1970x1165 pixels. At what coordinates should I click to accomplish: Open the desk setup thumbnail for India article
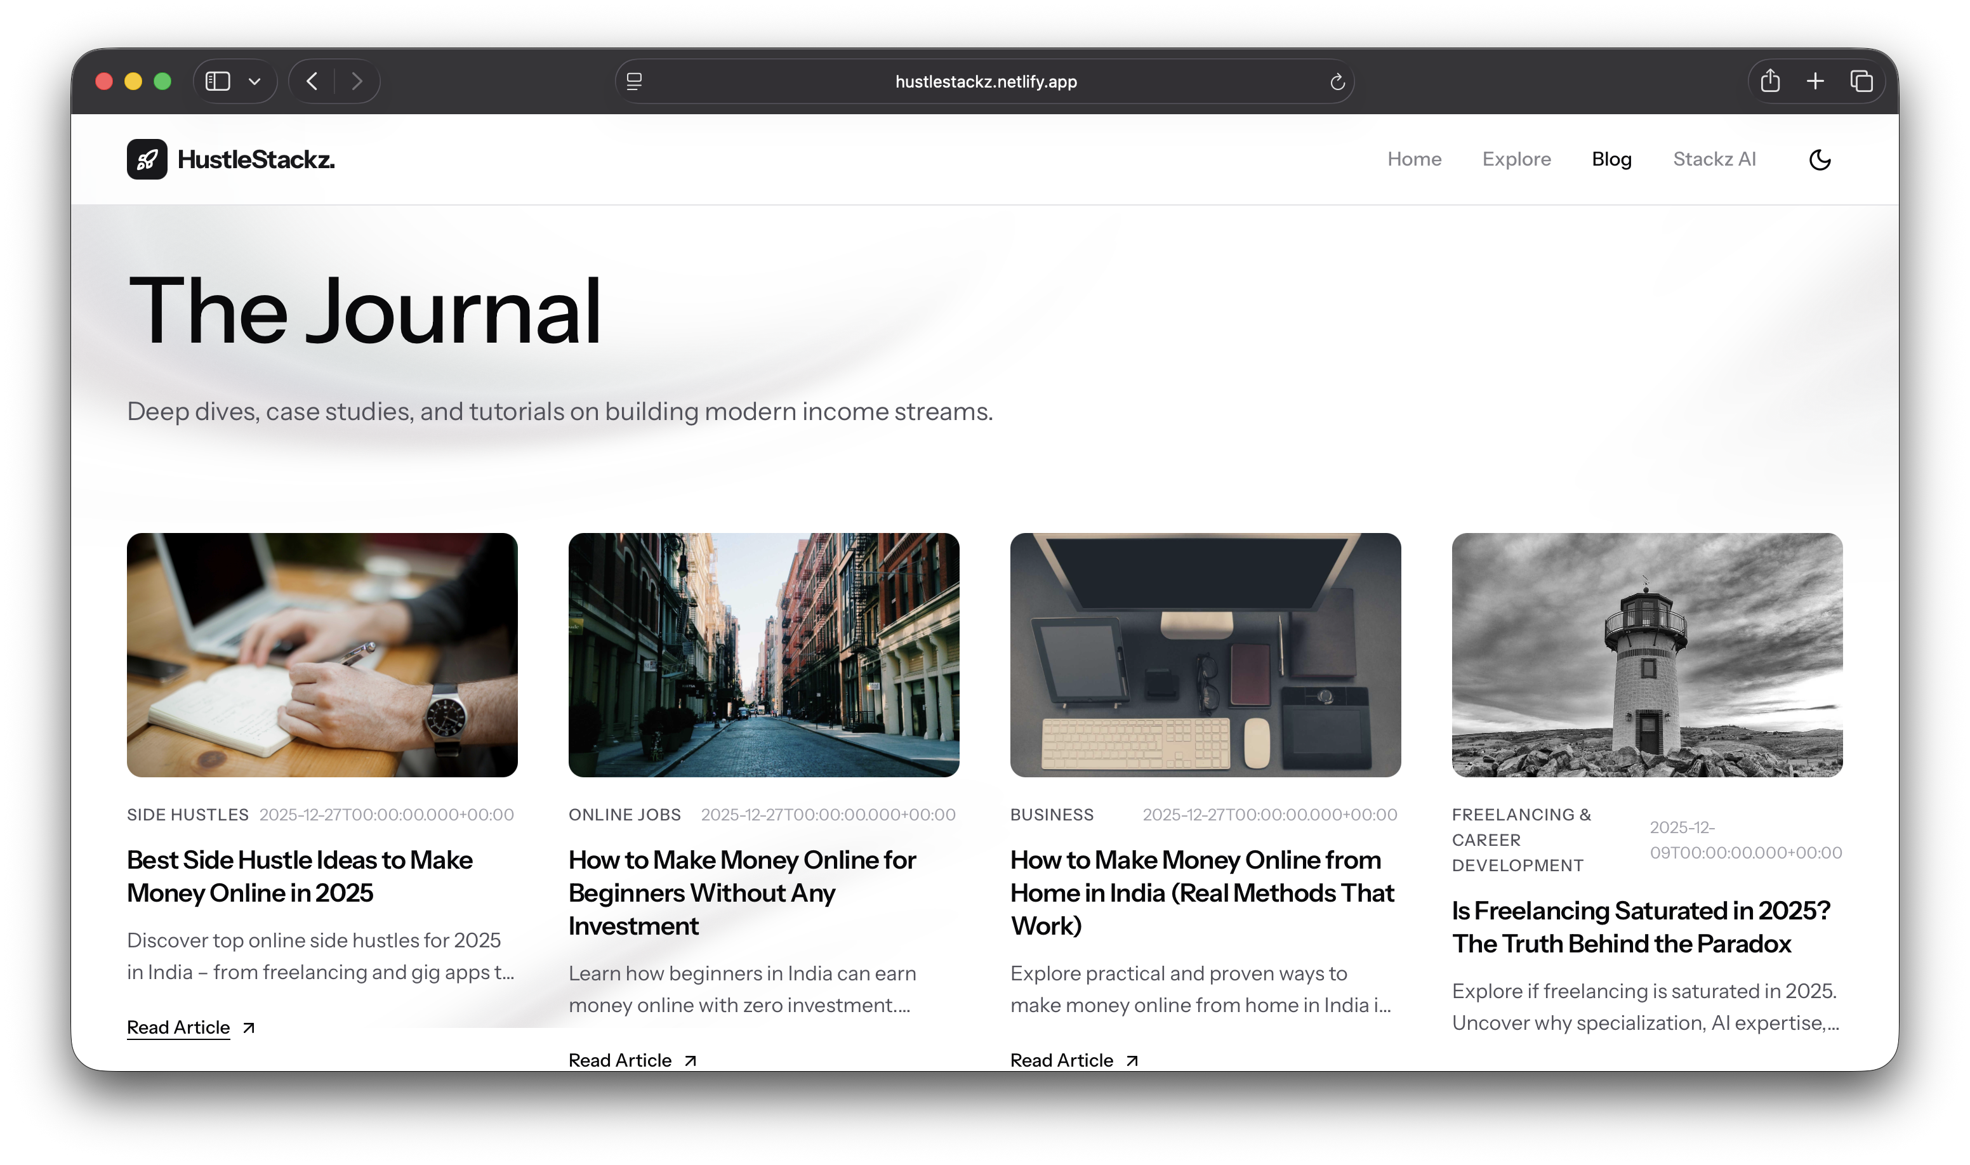tap(1205, 655)
